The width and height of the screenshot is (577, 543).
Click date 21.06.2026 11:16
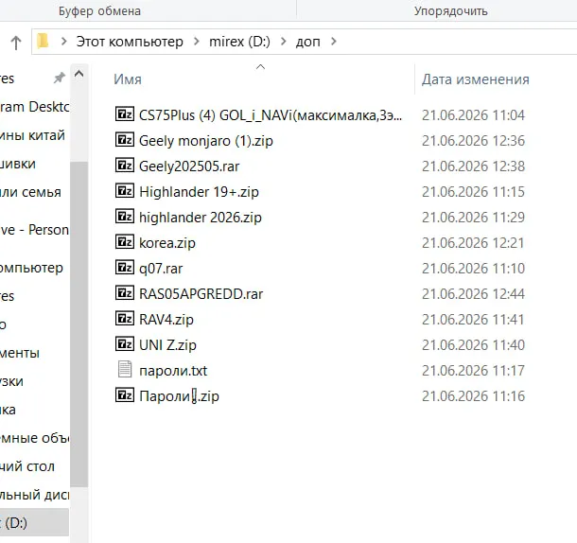[473, 395]
